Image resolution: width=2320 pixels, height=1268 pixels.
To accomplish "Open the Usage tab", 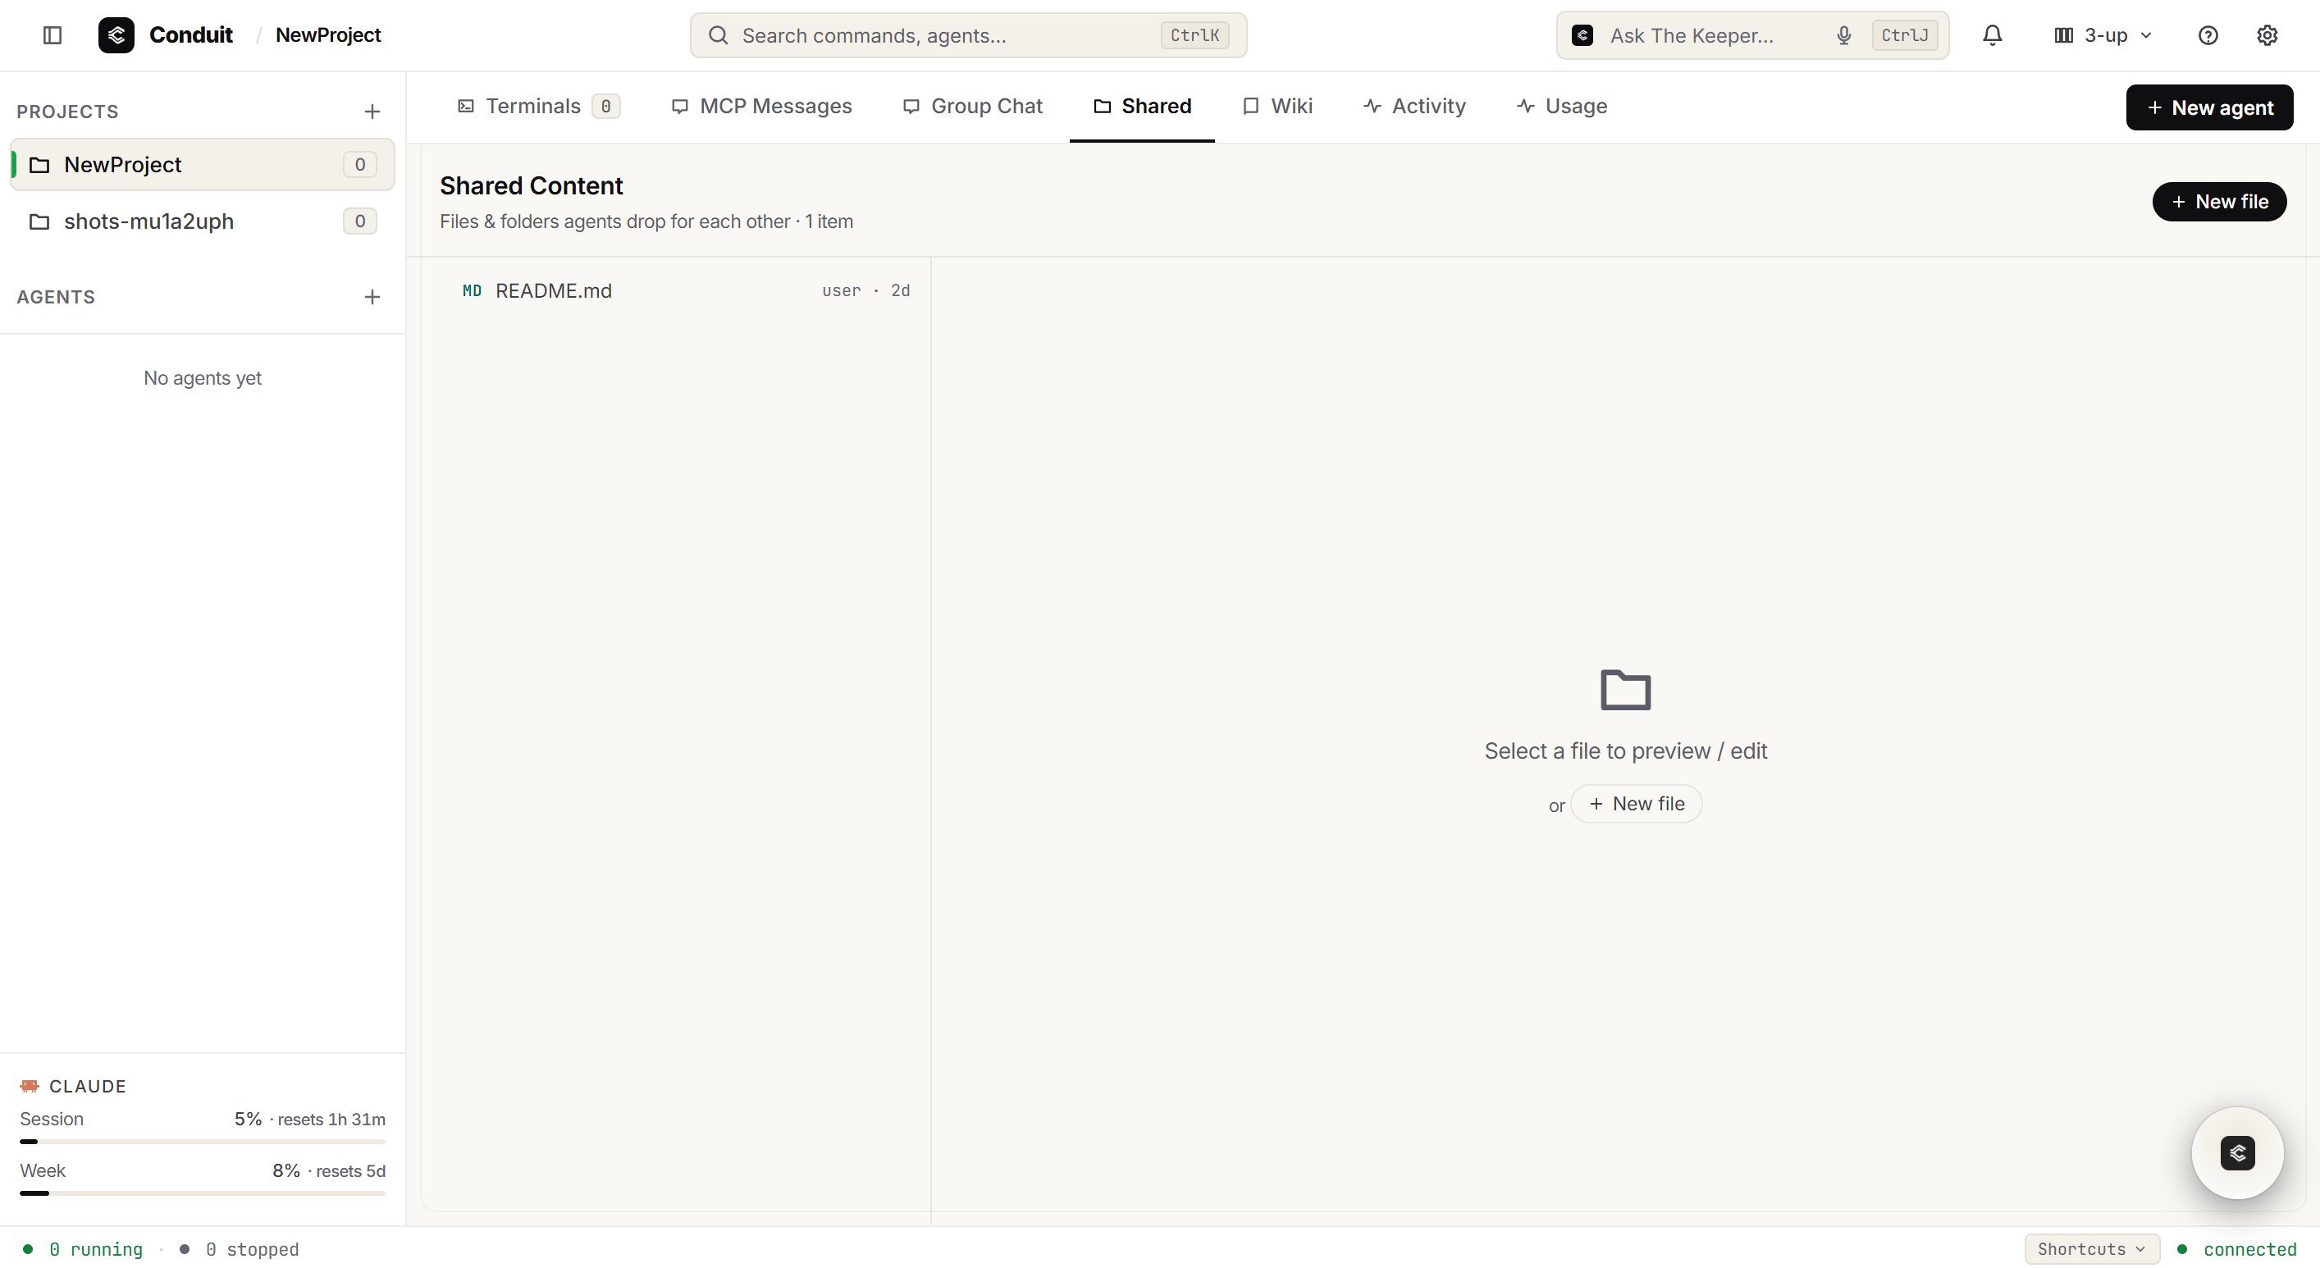I will point(1562,107).
